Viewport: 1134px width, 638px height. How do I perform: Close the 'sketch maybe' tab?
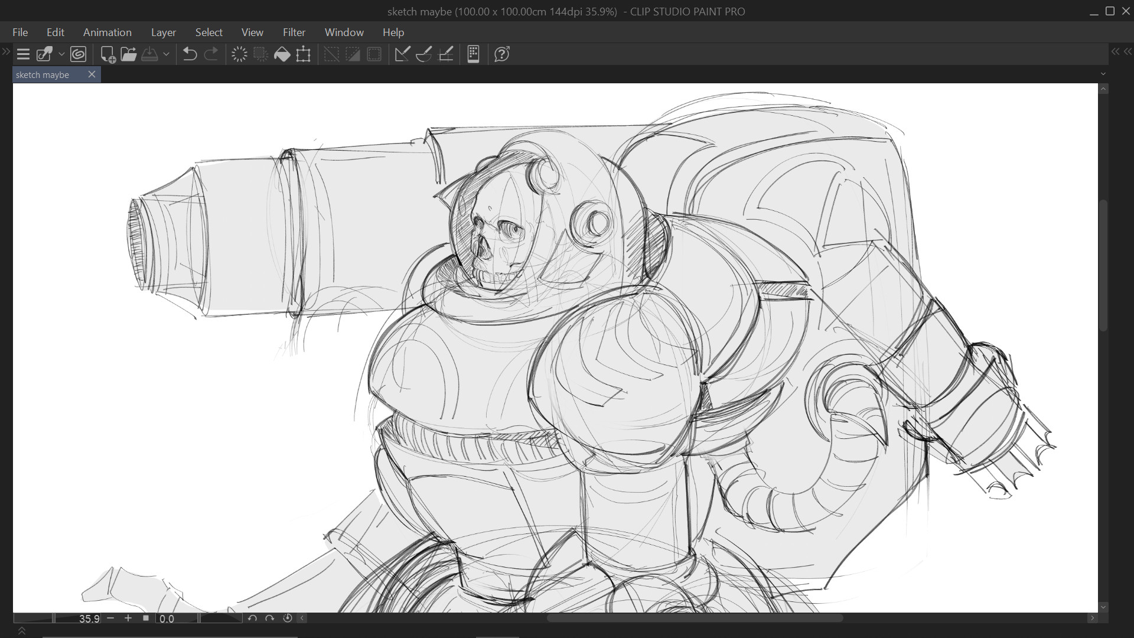pos(92,74)
